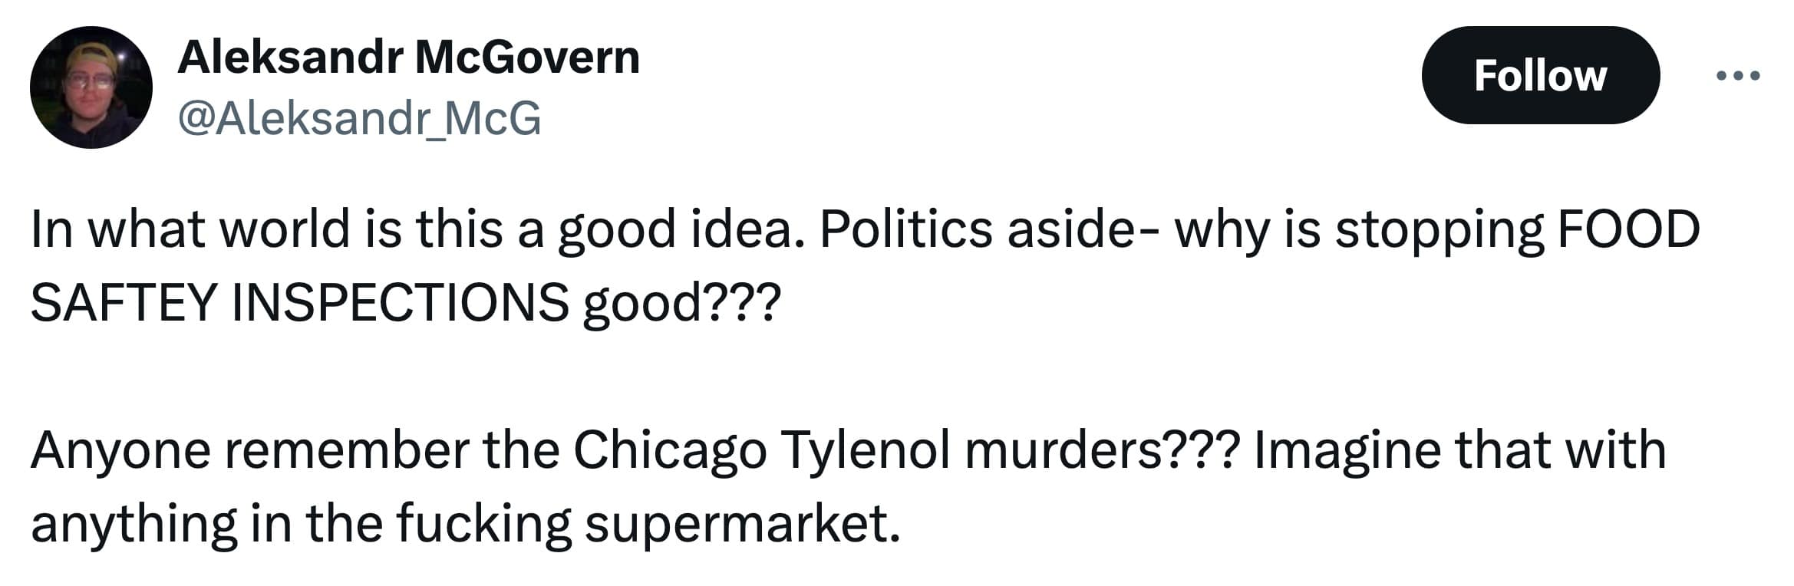Open the three-dot more options menu
1794x586 pixels.
[x=1737, y=76]
